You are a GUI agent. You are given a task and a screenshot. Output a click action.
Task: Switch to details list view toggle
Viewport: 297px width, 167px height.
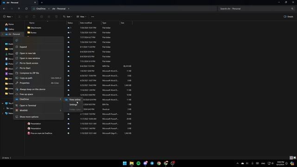[291, 158]
